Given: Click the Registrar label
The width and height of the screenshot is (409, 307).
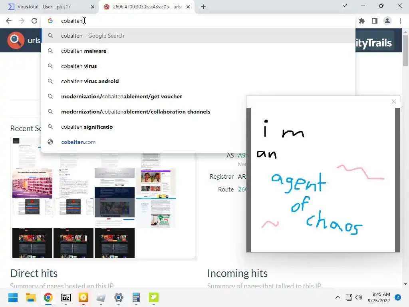Looking at the screenshot, I should (222, 177).
